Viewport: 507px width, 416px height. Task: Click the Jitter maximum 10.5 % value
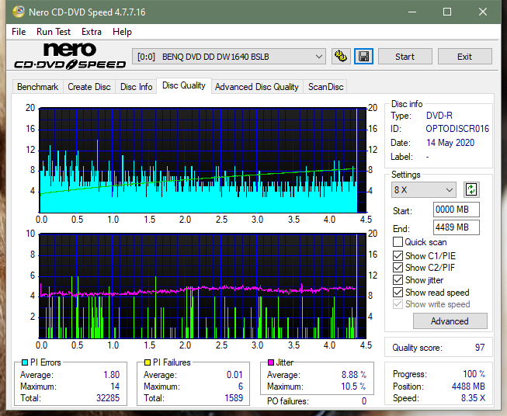tap(354, 387)
